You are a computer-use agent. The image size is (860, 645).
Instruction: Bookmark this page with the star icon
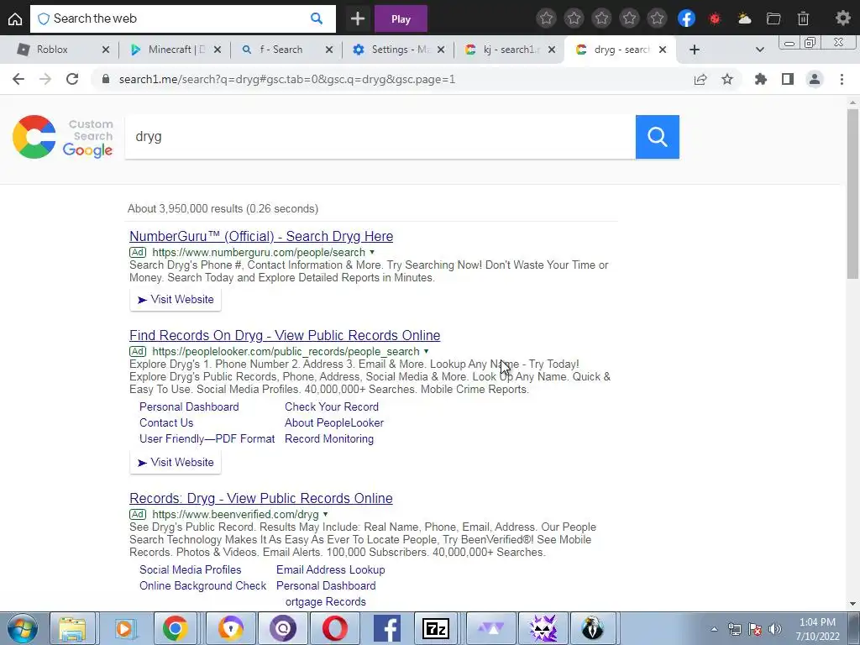pyautogui.click(x=726, y=80)
